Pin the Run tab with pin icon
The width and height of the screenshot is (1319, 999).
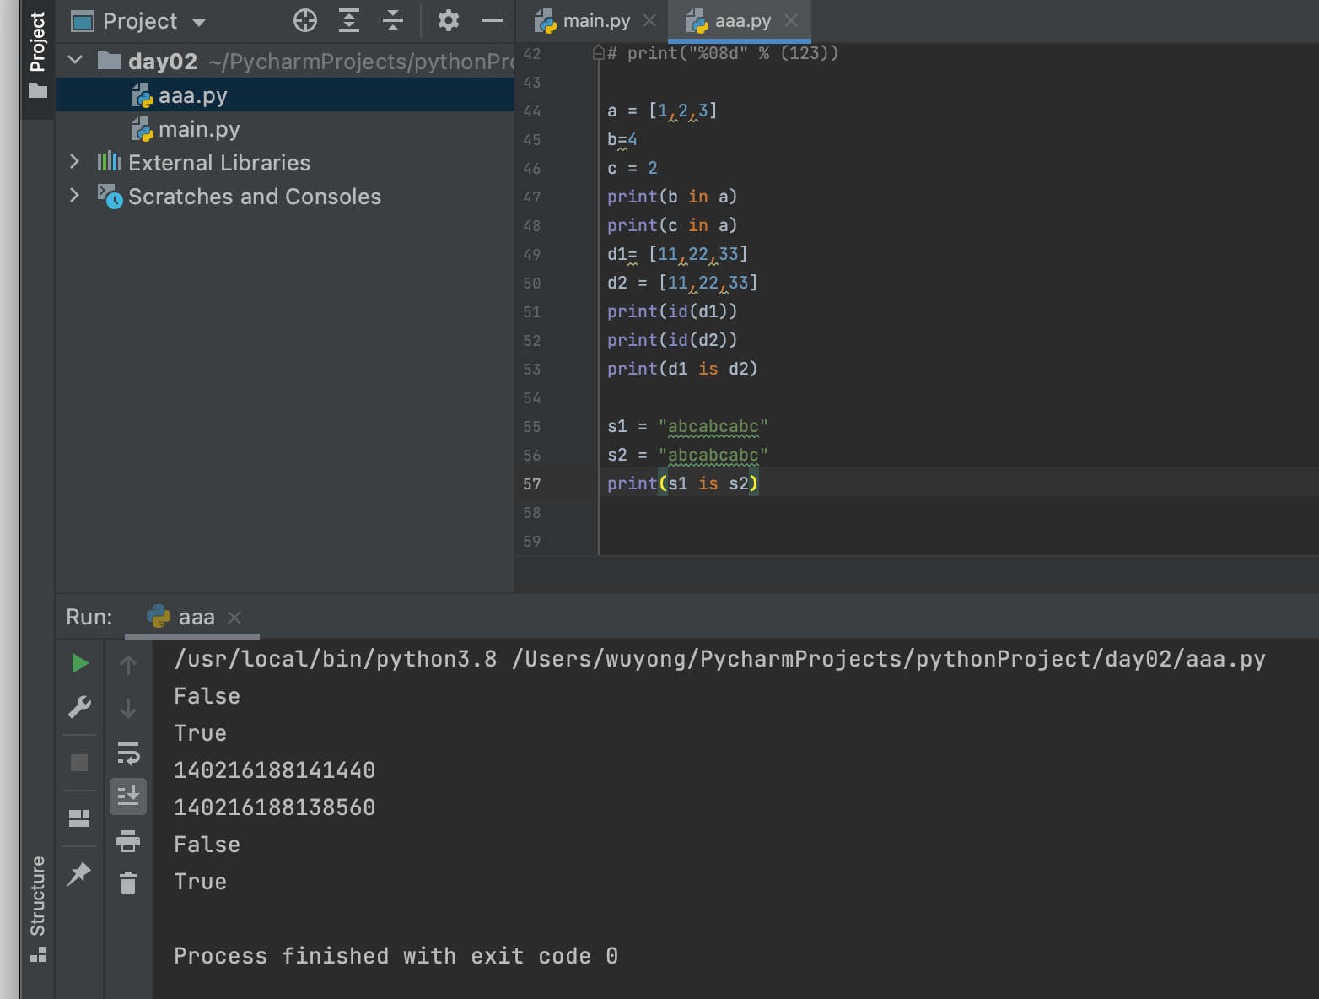(79, 873)
